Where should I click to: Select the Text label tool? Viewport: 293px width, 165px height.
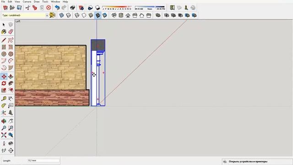point(11,105)
